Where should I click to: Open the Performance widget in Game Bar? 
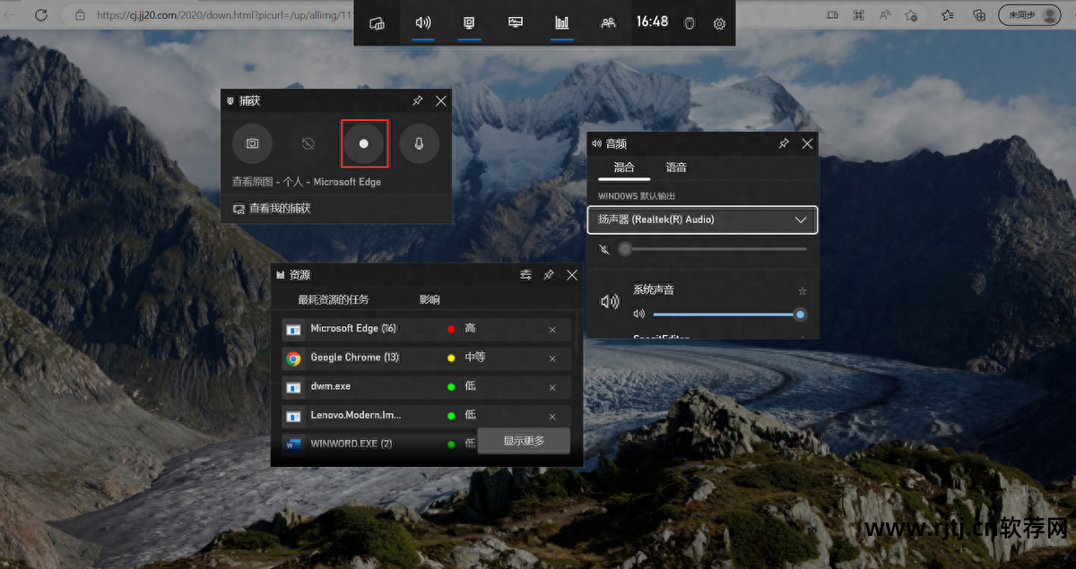516,22
